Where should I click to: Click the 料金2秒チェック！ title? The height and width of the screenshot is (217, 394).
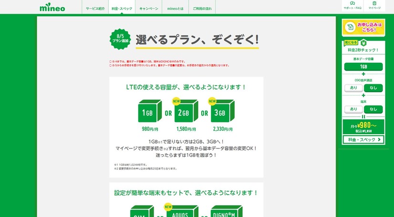tap(363, 50)
